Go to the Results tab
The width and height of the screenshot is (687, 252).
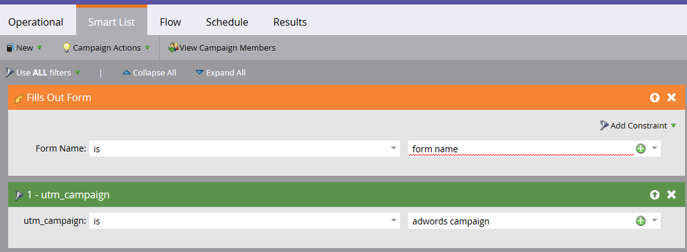290,22
